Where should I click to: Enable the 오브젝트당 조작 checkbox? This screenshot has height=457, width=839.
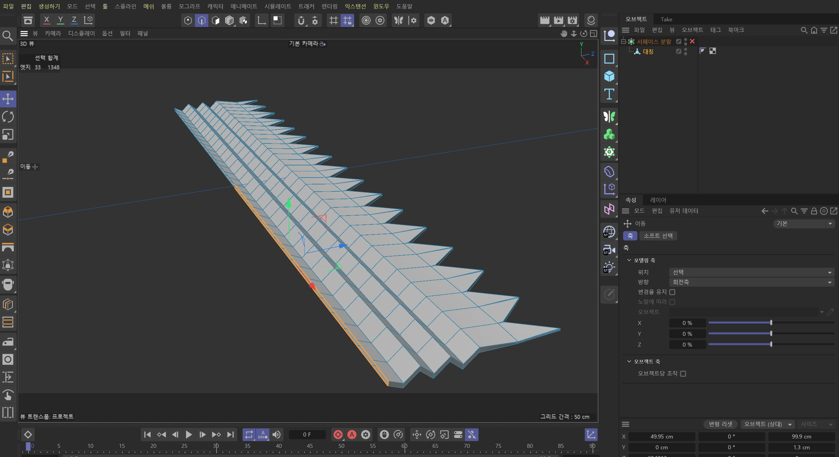click(683, 373)
